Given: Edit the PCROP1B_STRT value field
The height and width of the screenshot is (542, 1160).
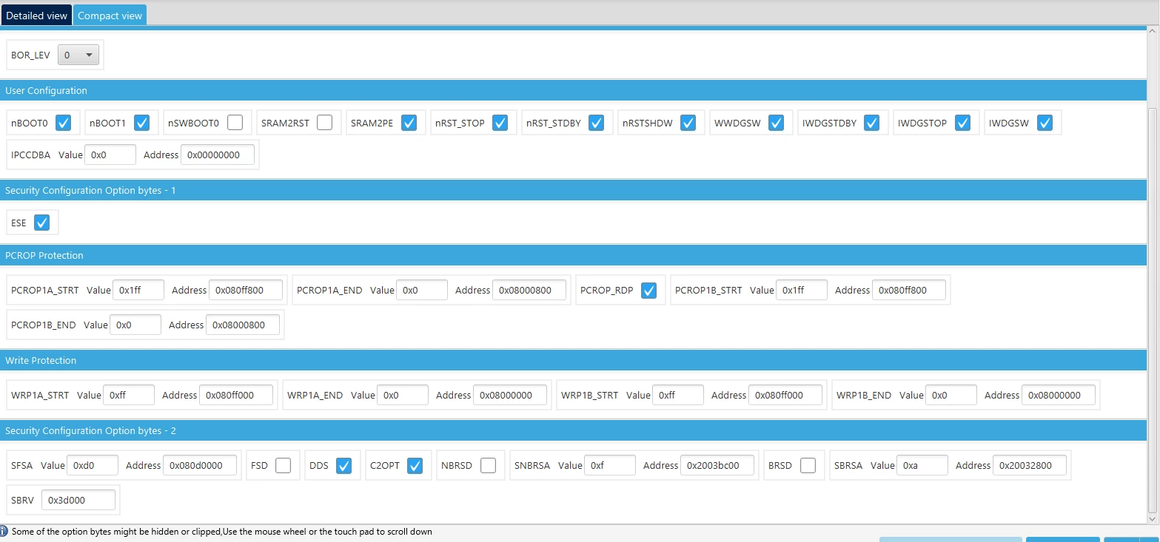Looking at the screenshot, I should [x=802, y=290].
